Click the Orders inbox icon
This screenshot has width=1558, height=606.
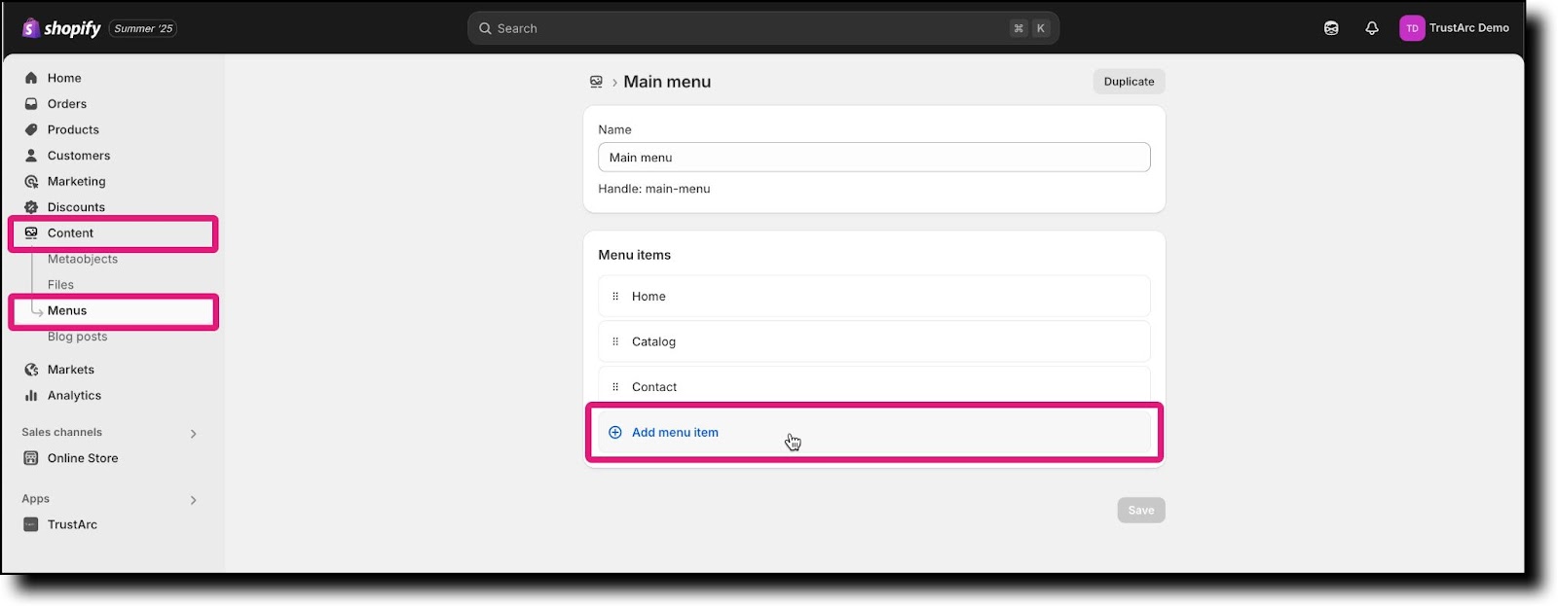(x=31, y=104)
